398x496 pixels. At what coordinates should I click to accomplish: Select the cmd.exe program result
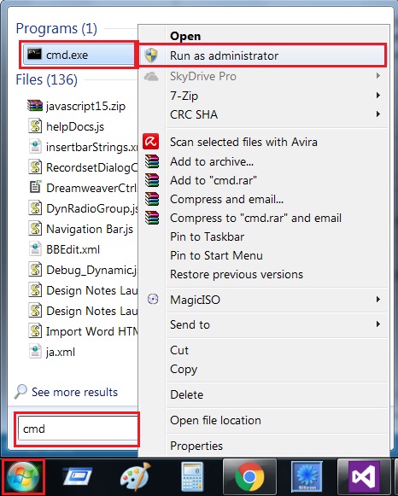(79, 55)
